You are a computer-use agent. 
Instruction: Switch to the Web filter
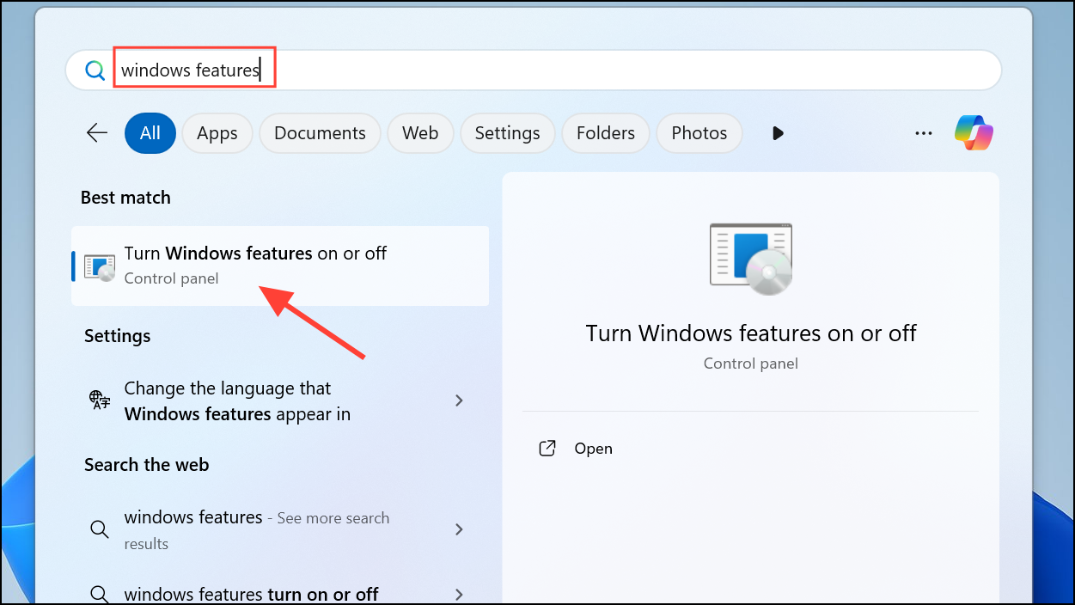(420, 133)
